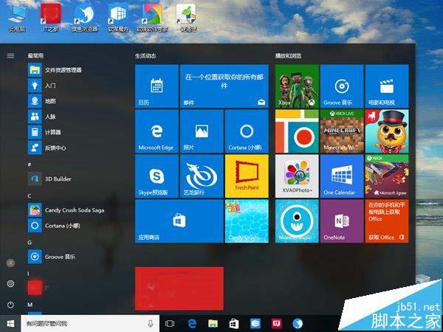The height and width of the screenshot is (332, 443).
Task: Open the 日历 calendar tile
Action: (x=157, y=86)
